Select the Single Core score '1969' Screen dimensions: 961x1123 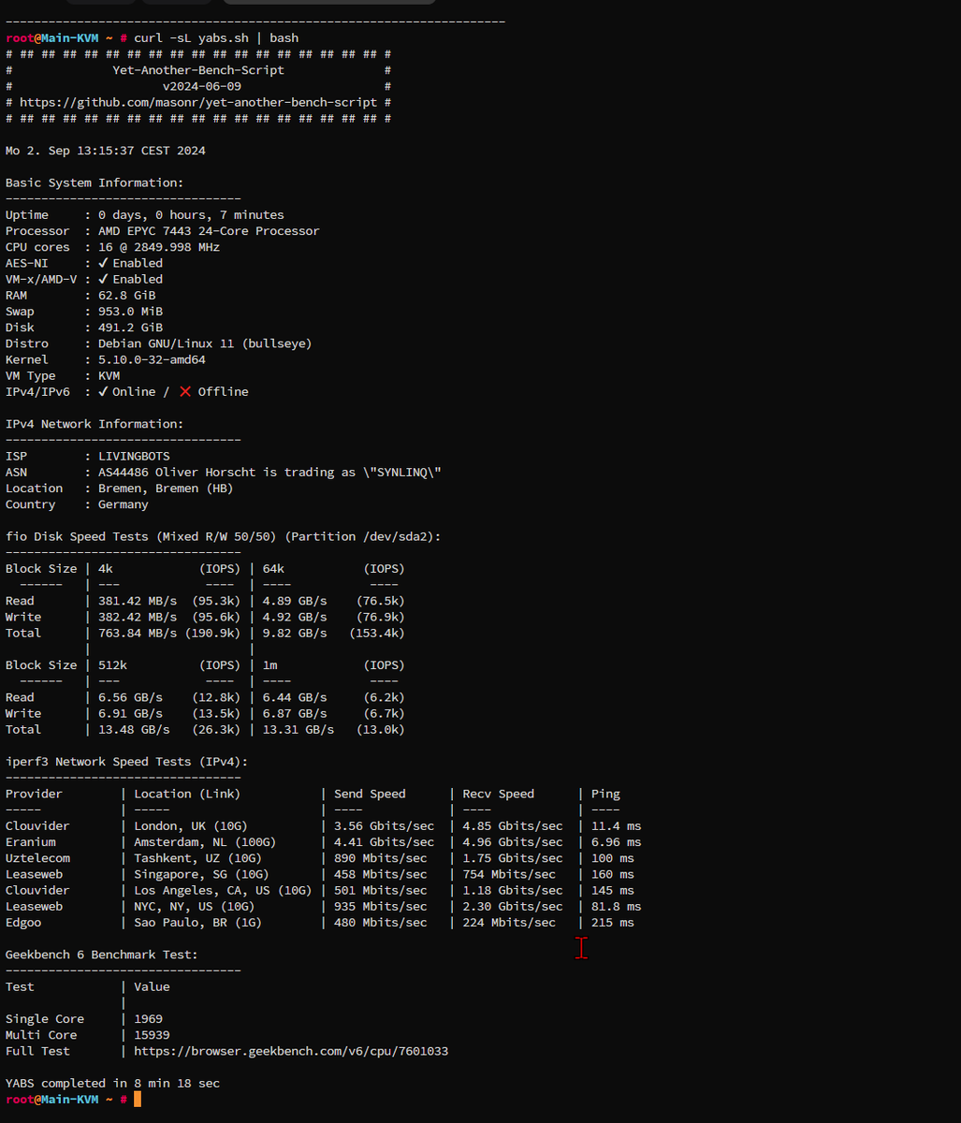click(x=148, y=1018)
